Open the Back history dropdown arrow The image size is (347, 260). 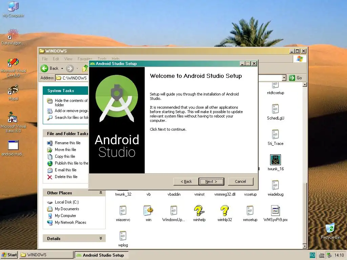point(62,68)
